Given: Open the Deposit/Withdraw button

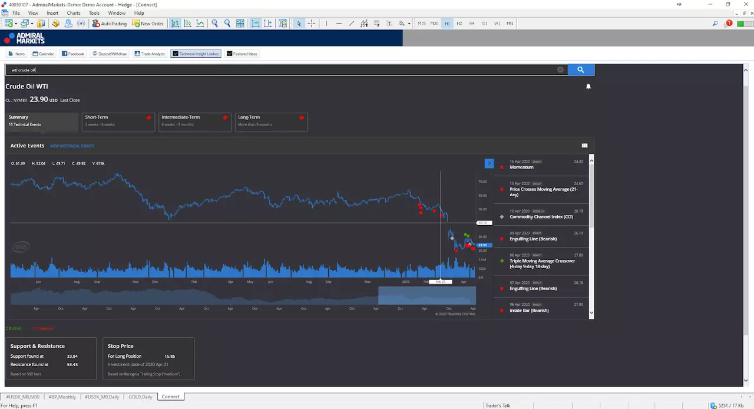Looking at the screenshot, I should pyautogui.click(x=110, y=54).
